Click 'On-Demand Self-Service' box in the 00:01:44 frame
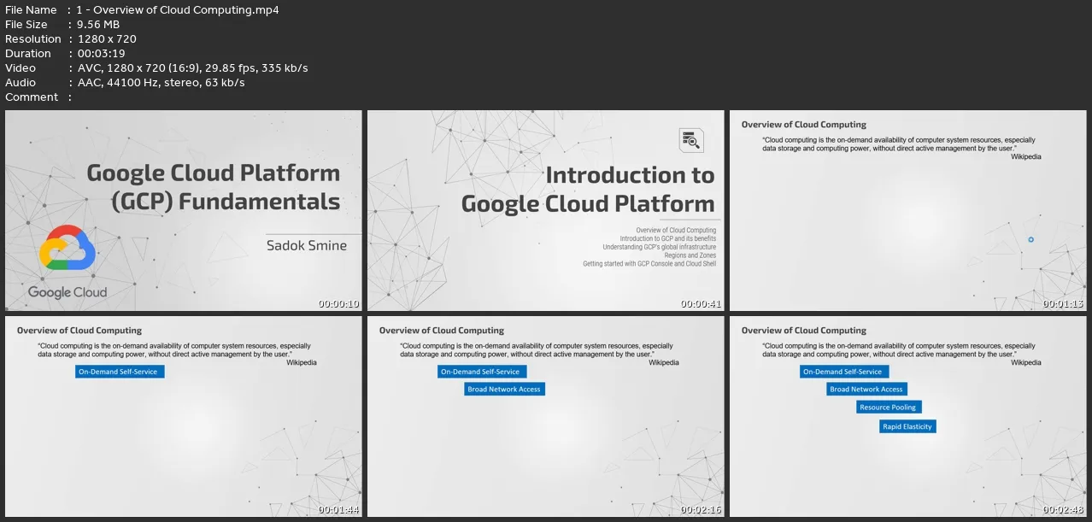 tap(119, 372)
